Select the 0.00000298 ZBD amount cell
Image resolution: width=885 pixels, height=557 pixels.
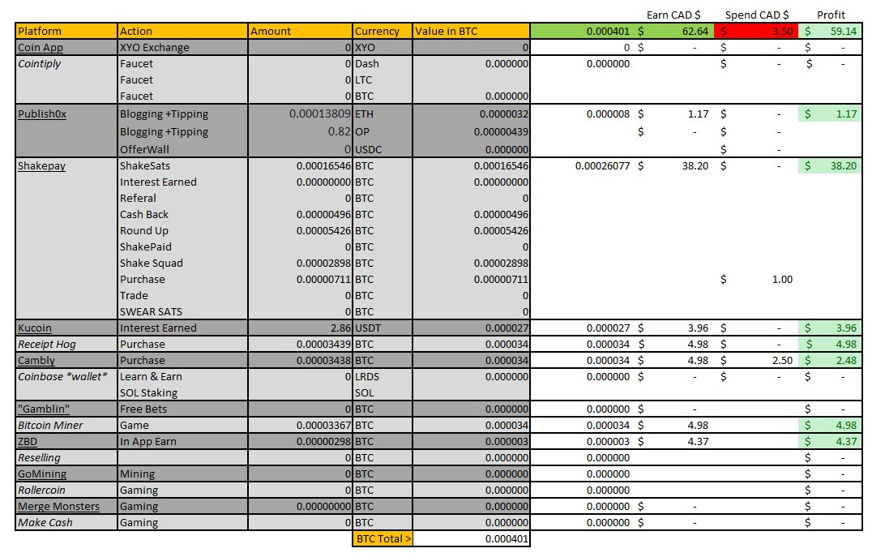(x=300, y=441)
